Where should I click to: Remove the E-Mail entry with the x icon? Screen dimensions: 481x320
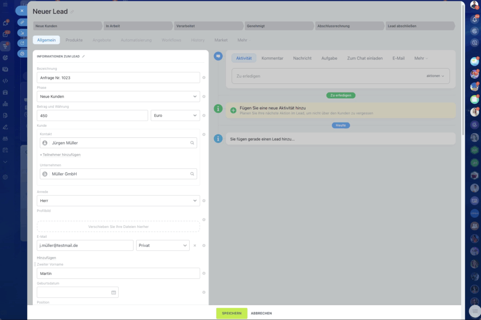click(x=194, y=245)
